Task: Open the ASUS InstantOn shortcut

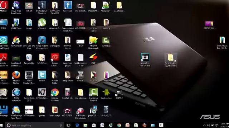Action: point(16,95)
